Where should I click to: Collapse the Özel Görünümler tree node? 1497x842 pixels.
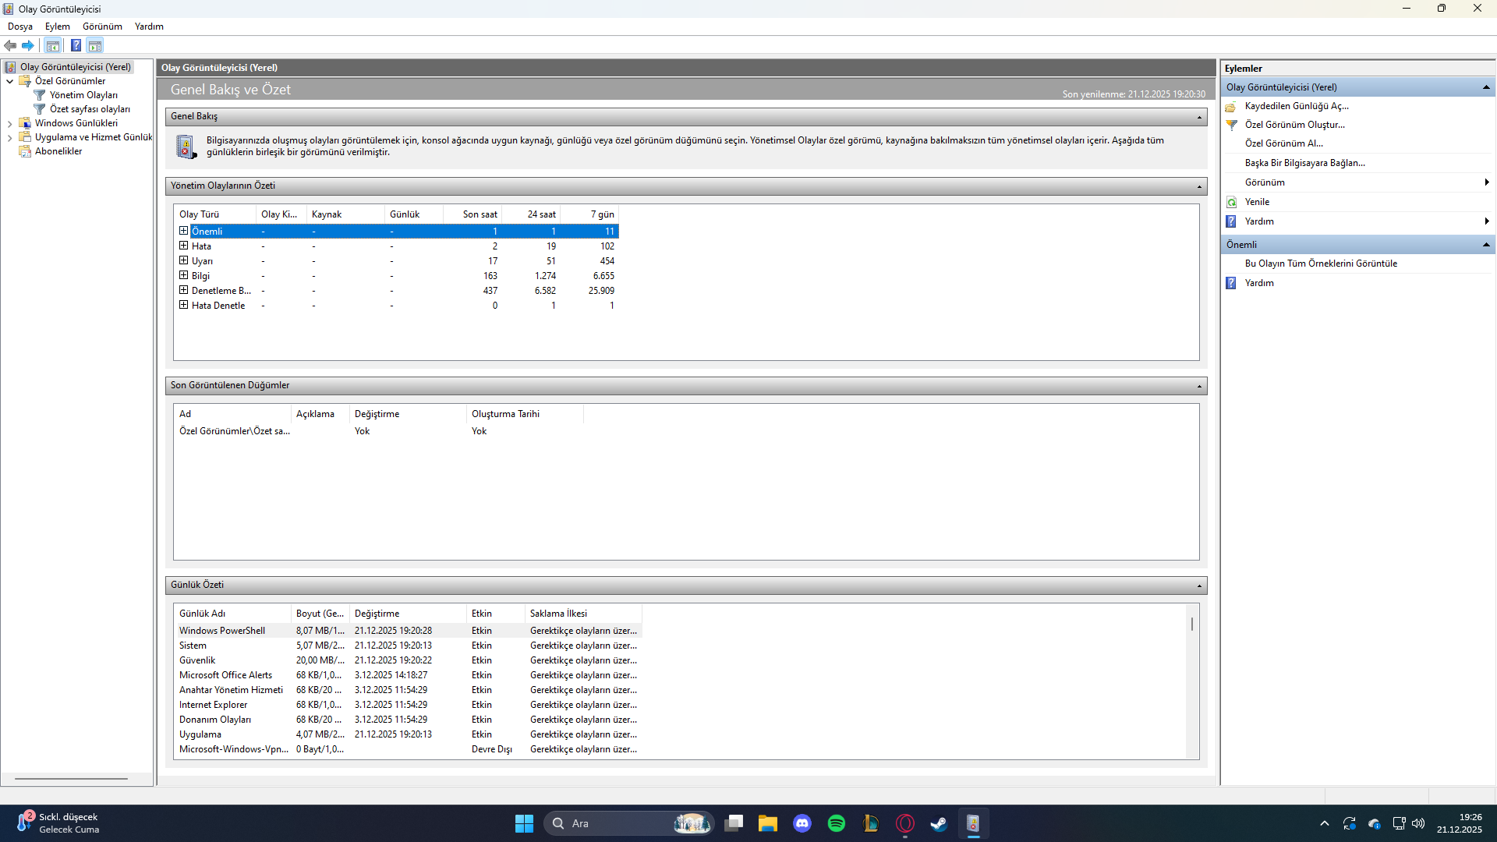pyautogui.click(x=9, y=81)
